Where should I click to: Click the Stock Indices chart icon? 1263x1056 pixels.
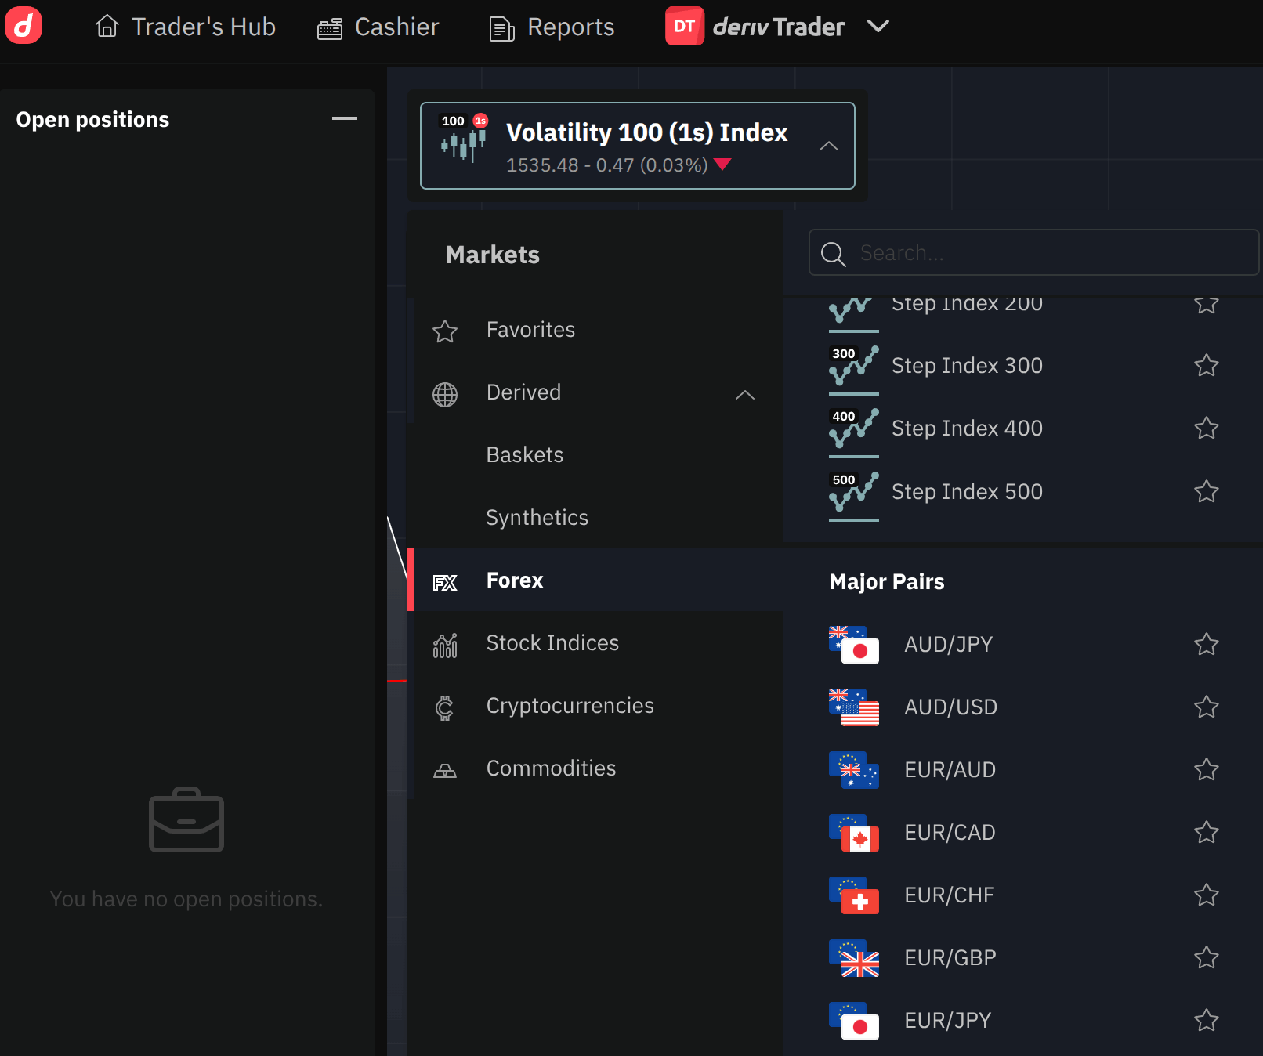[444, 645]
